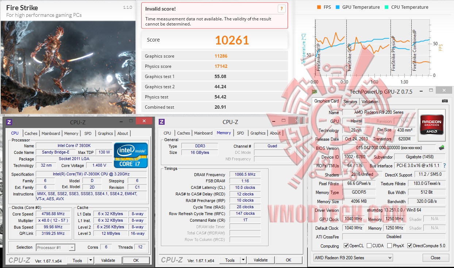Switch to SPD tab in CPU-Z Memory window

pos(240,133)
